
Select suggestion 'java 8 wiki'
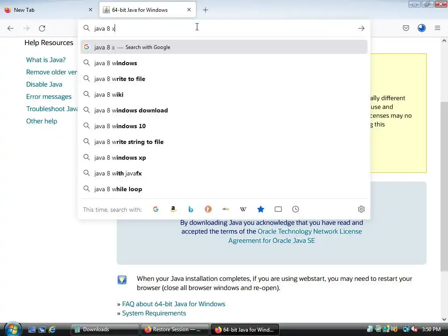[x=224, y=94]
